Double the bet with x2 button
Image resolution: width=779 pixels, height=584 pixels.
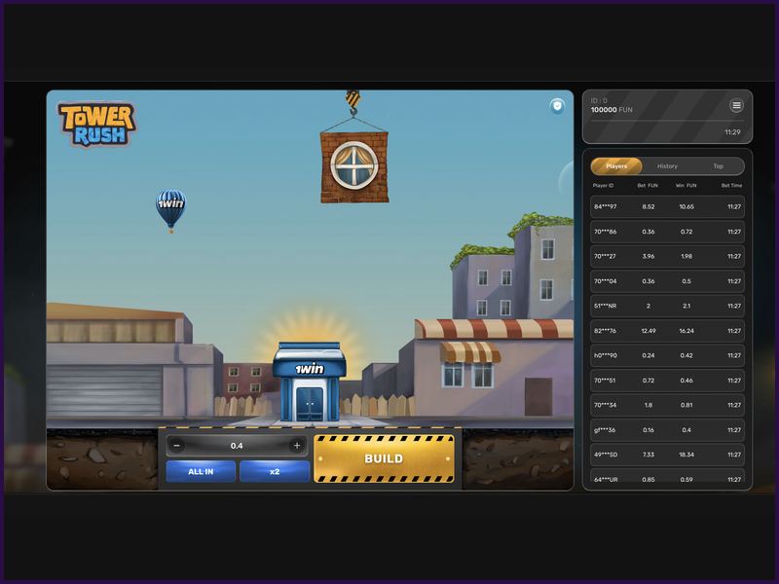click(275, 471)
